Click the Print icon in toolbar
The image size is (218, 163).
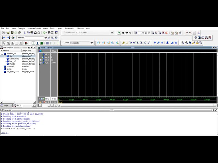[x=19, y=33]
